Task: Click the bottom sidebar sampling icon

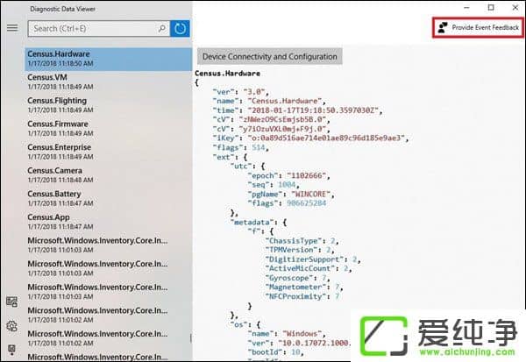Action: [x=12, y=350]
